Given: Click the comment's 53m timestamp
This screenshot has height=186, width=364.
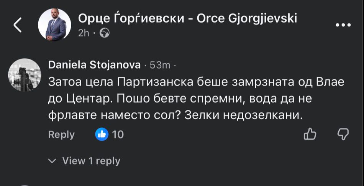Looking at the screenshot, I should point(160,66).
